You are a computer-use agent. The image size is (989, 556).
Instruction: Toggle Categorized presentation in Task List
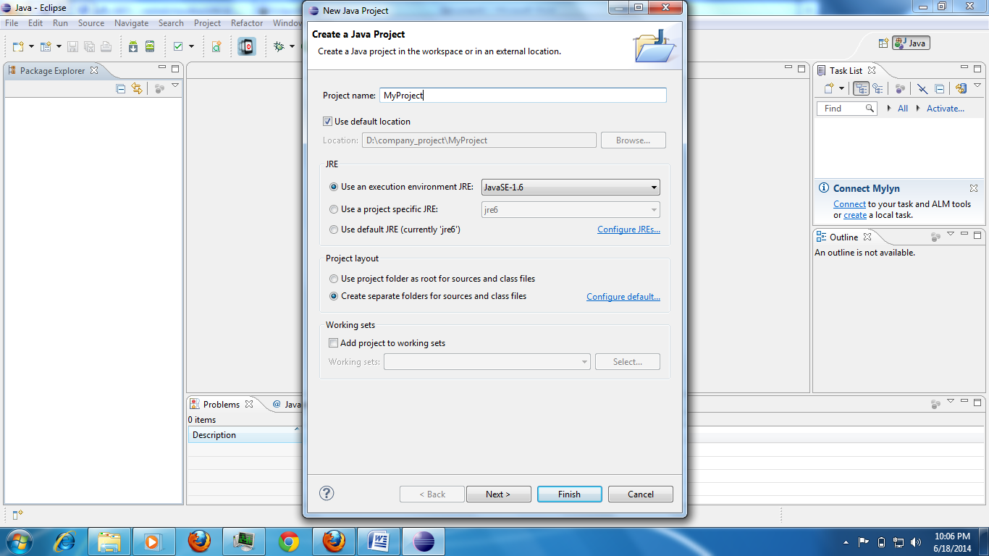pyautogui.click(x=861, y=88)
